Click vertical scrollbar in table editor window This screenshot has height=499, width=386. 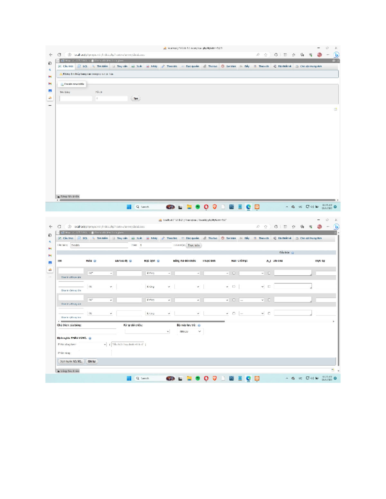click(x=338, y=300)
